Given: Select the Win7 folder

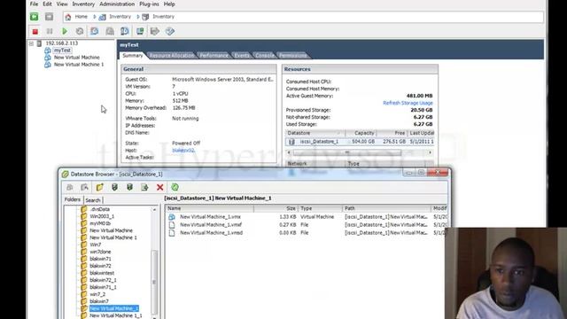Looking at the screenshot, I should [96, 245].
